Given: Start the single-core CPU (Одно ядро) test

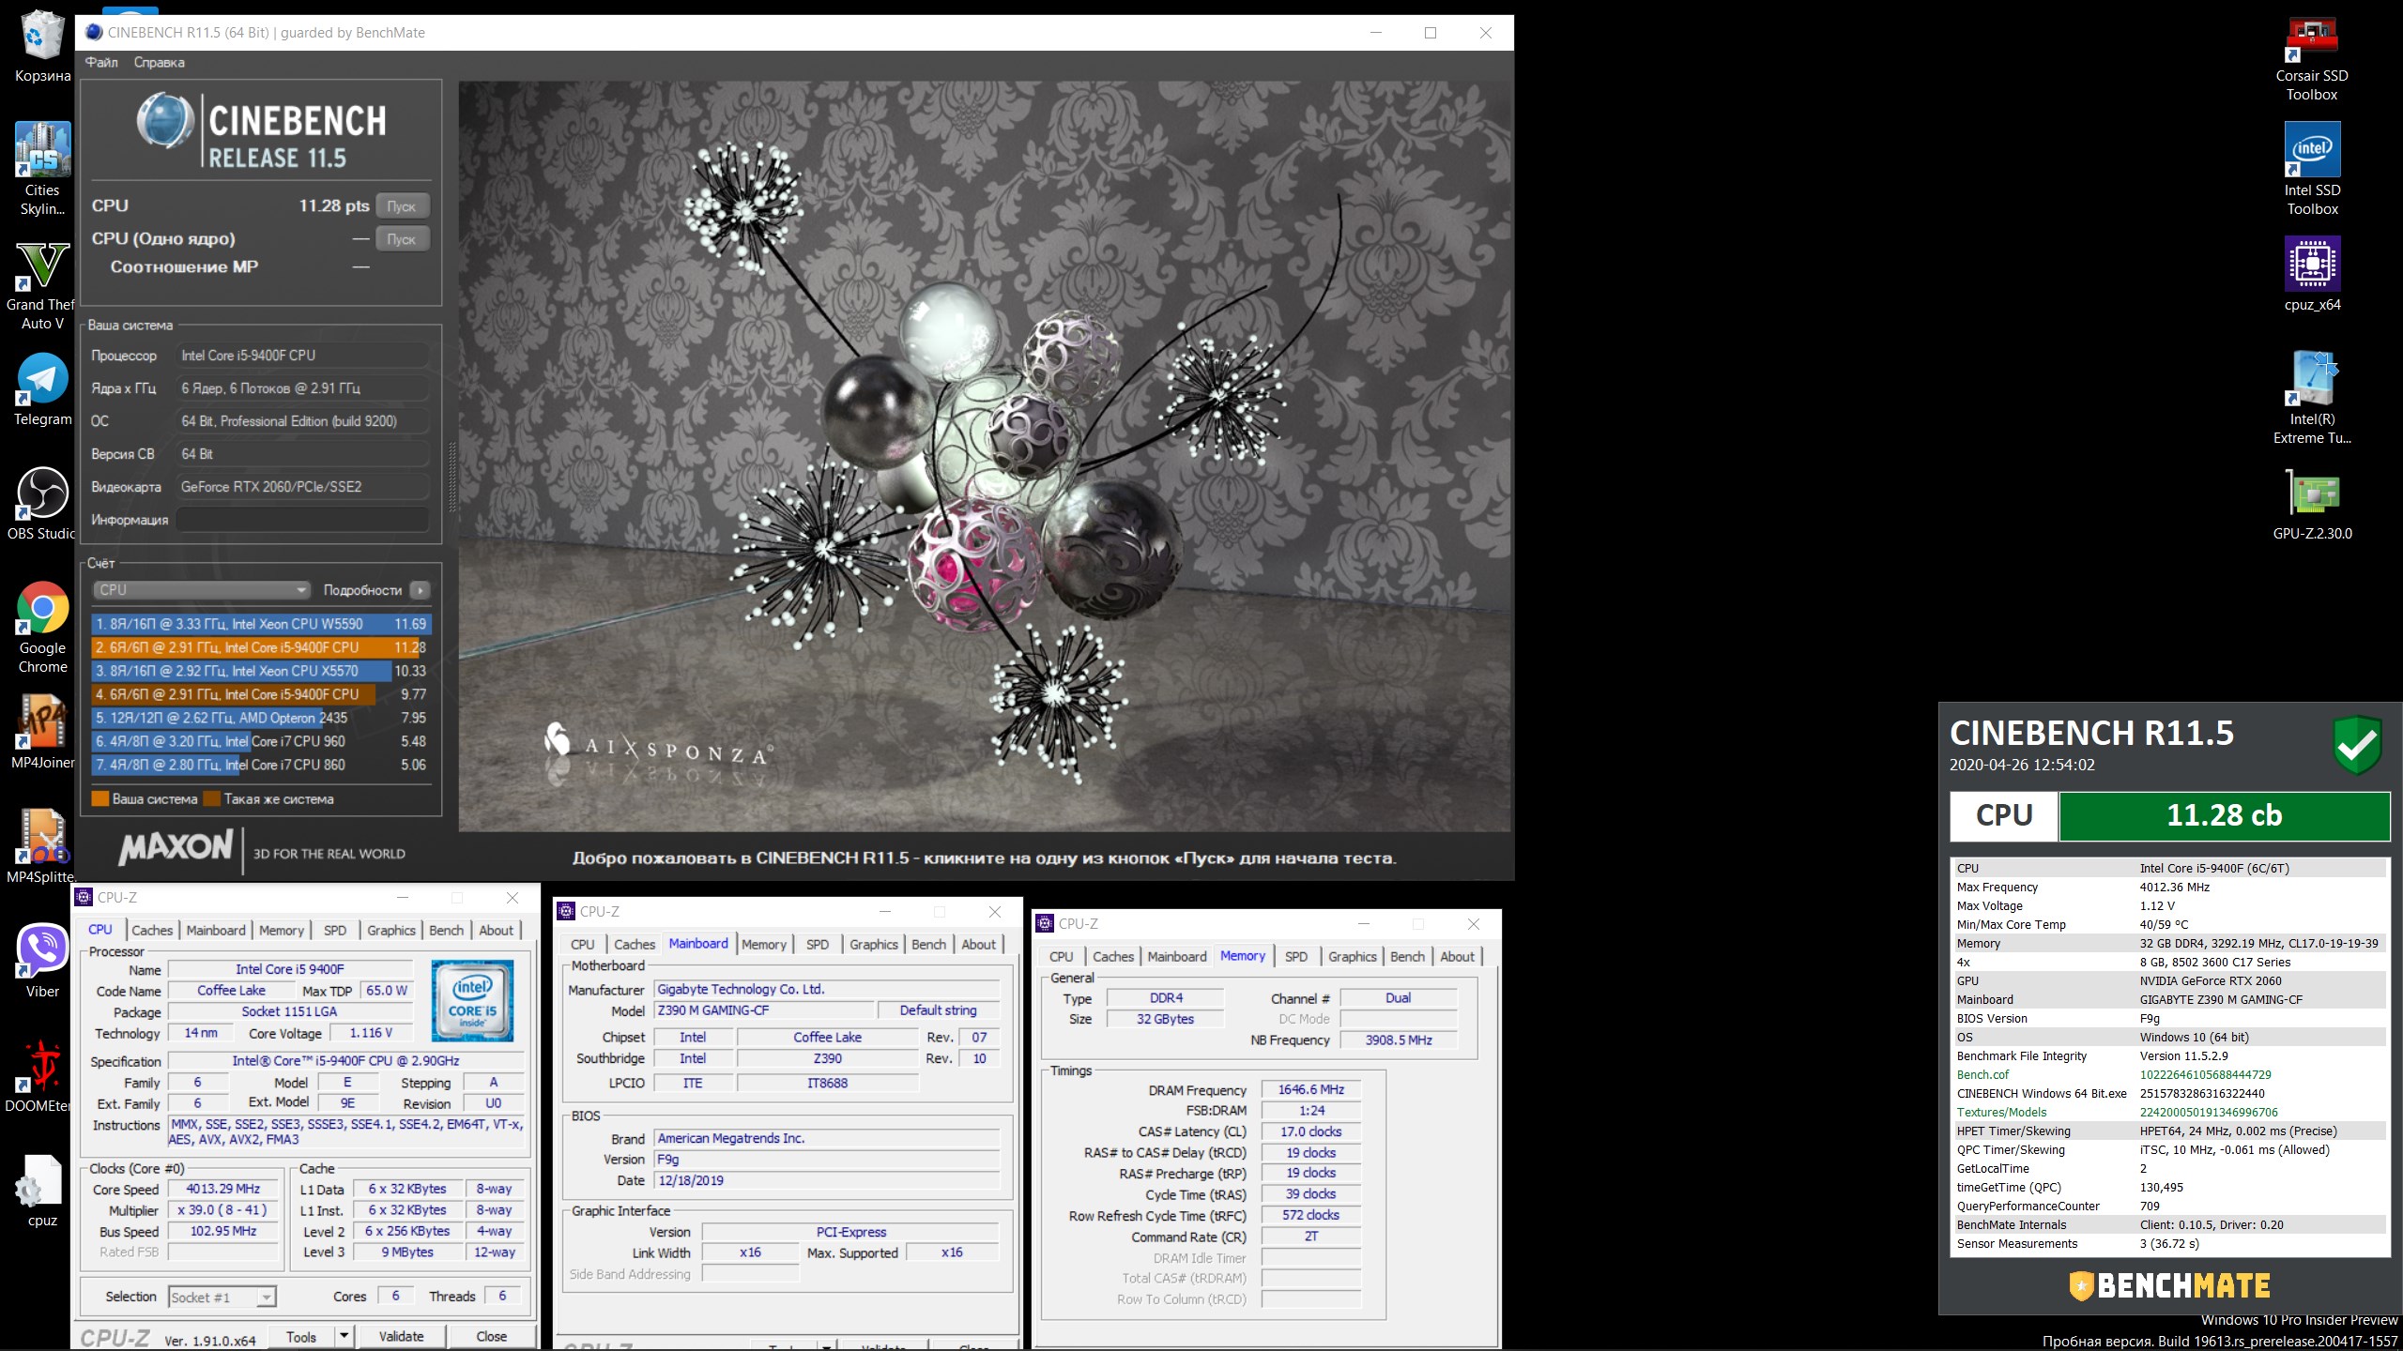Looking at the screenshot, I should pyautogui.click(x=402, y=239).
